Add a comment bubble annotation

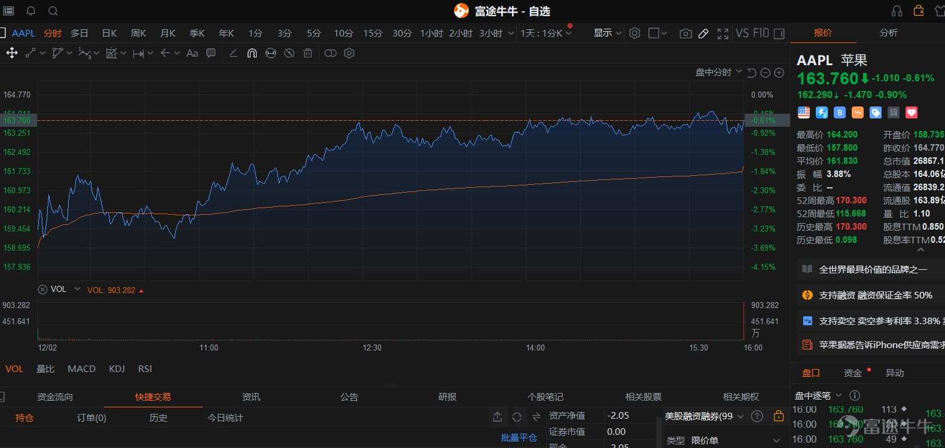[211, 53]
